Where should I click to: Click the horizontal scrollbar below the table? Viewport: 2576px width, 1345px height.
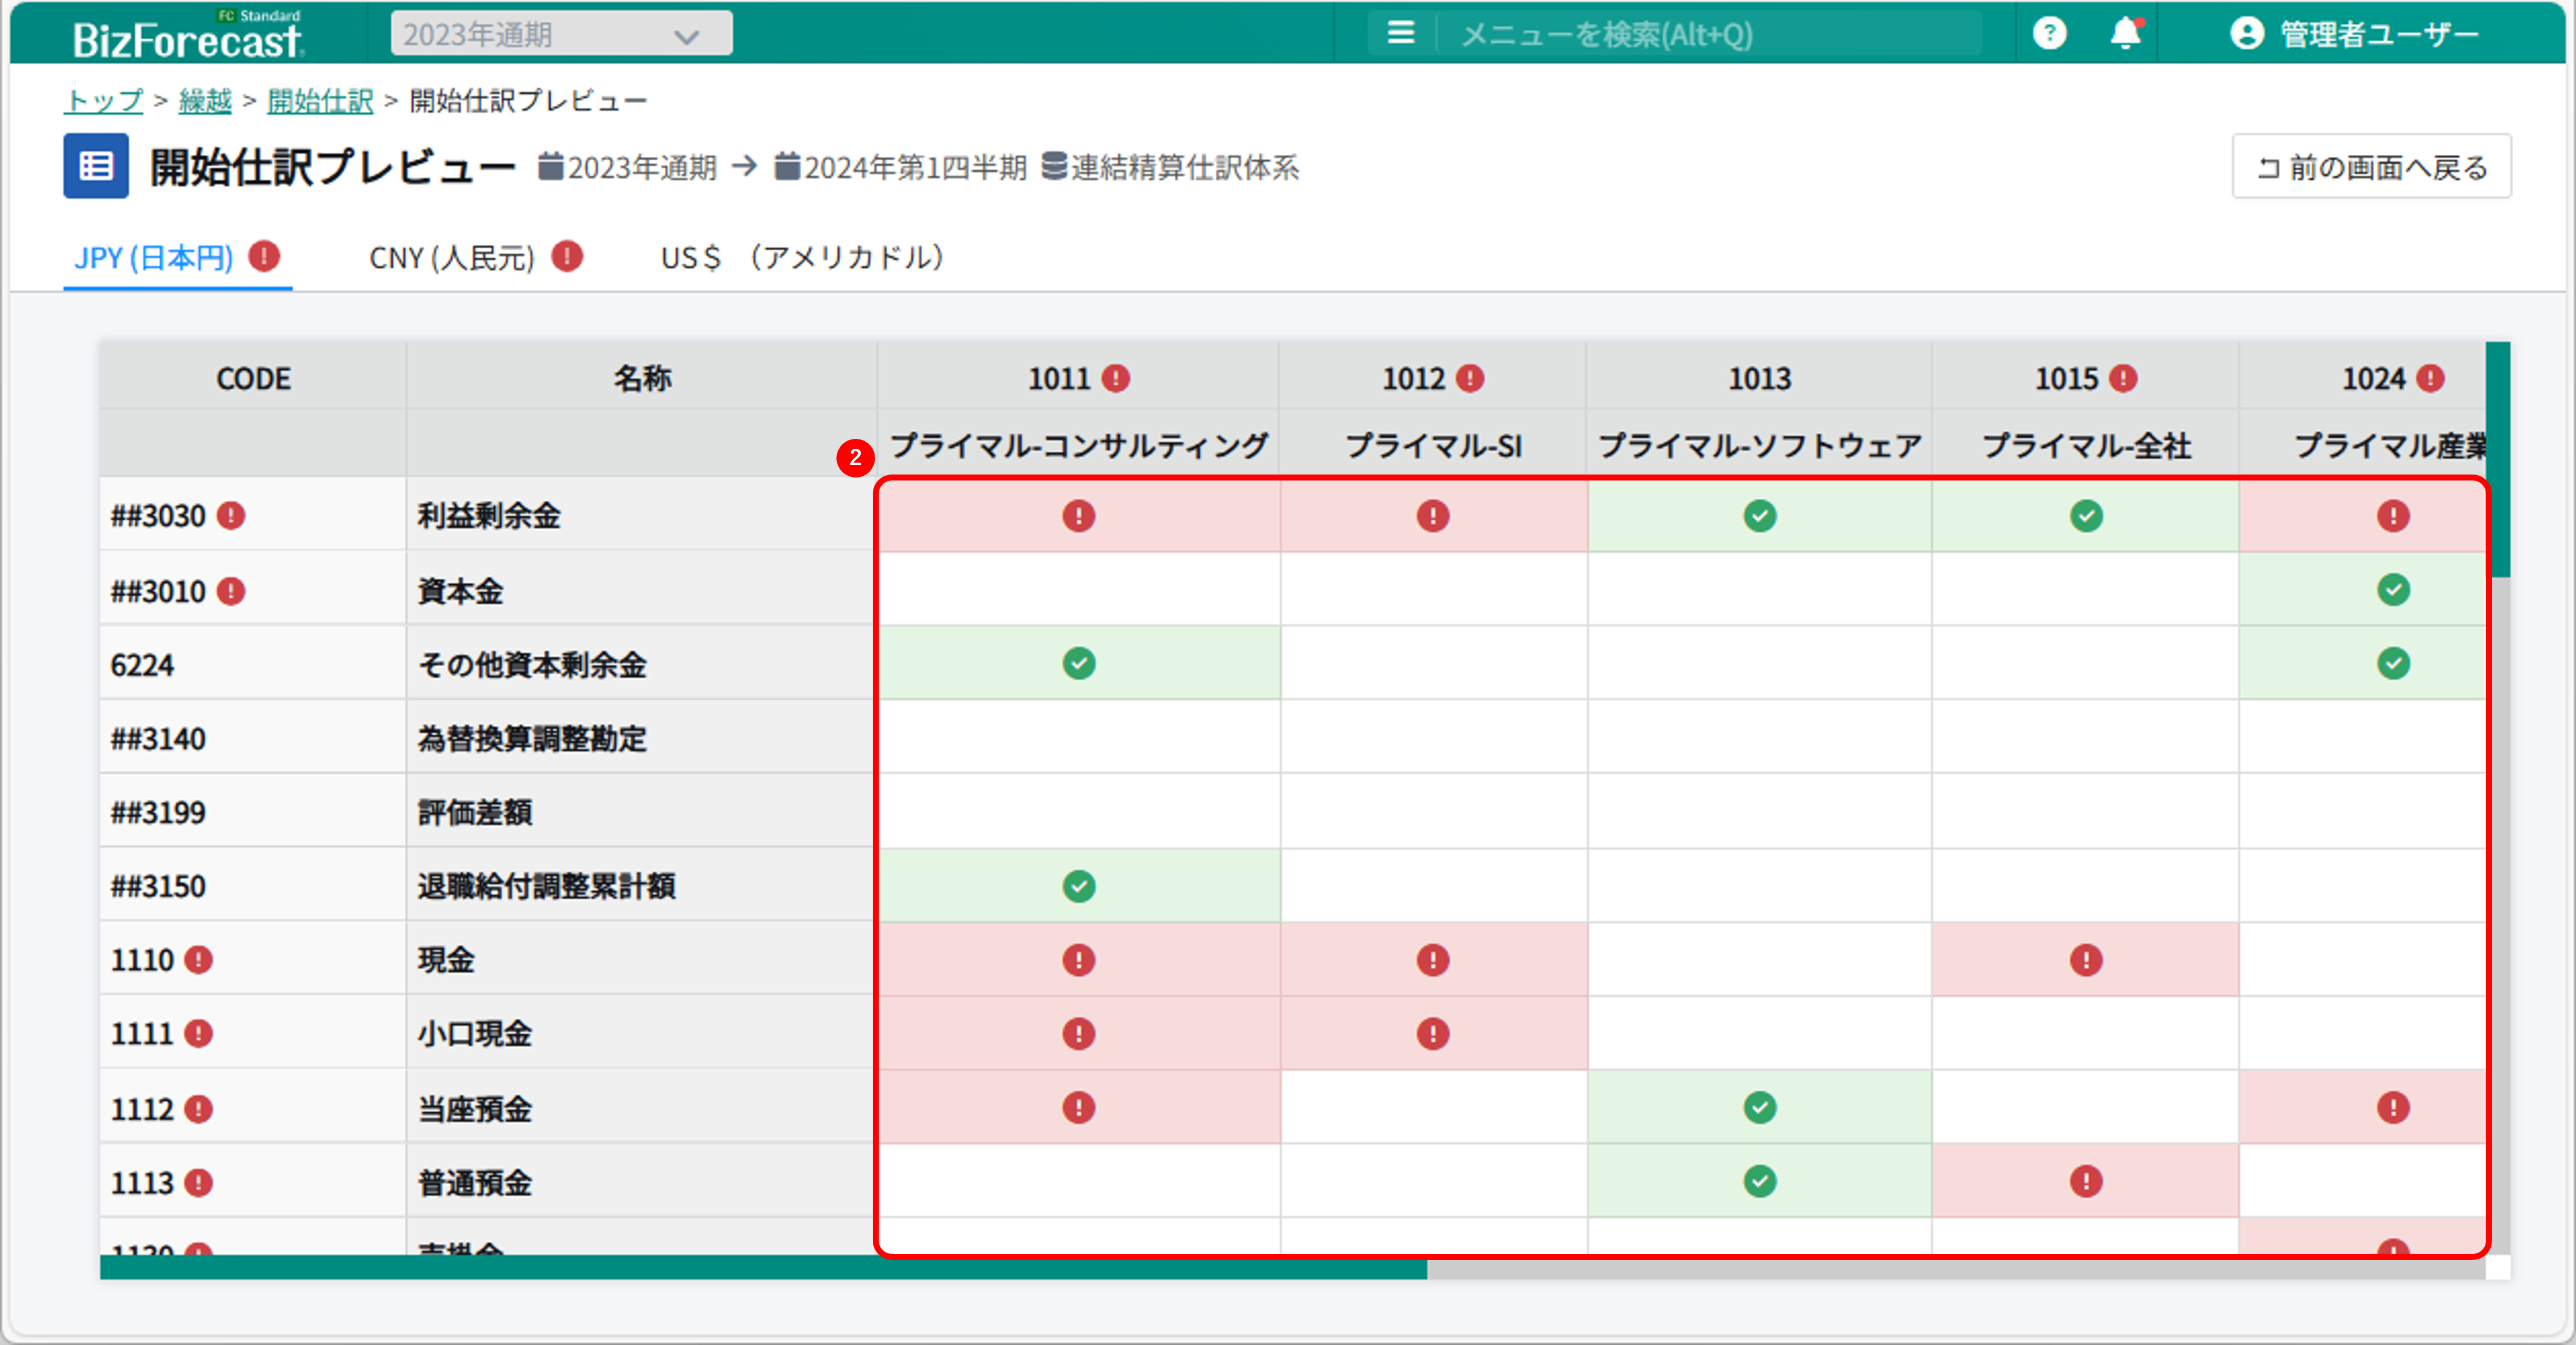pyautogui.click(x=763, y=1269)
